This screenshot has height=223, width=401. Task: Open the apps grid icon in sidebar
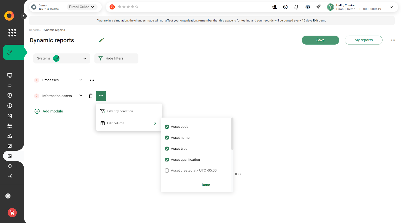click(12, 33)
